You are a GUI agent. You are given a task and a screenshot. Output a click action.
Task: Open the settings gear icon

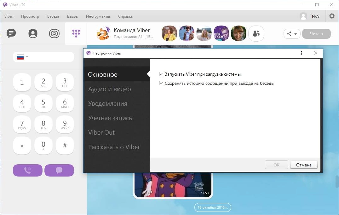click(332, 16)
